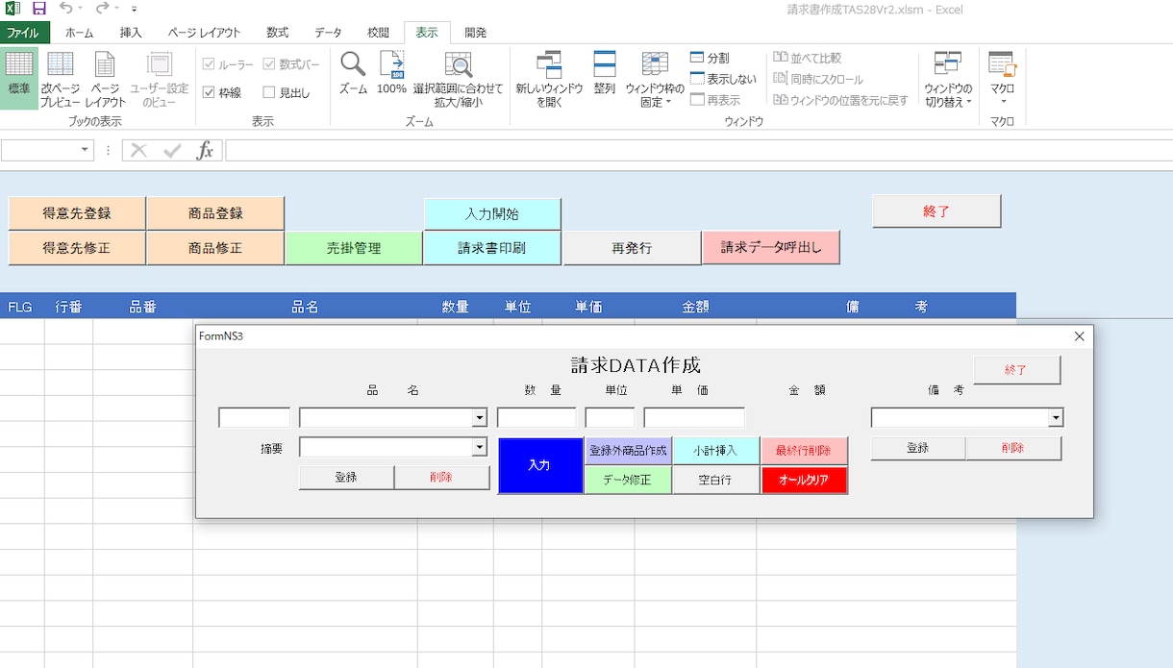This screenshot has width=1173, height=668.
Task: Click the 単位 input field
Action: pos(610,418)
